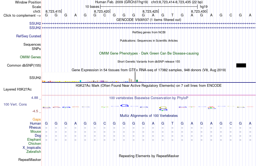Viewport: 256px width, 166px height.
Task: Click 'Multiz Alignments of 100 Vertebrates' title
Action: tap(149, 116)
